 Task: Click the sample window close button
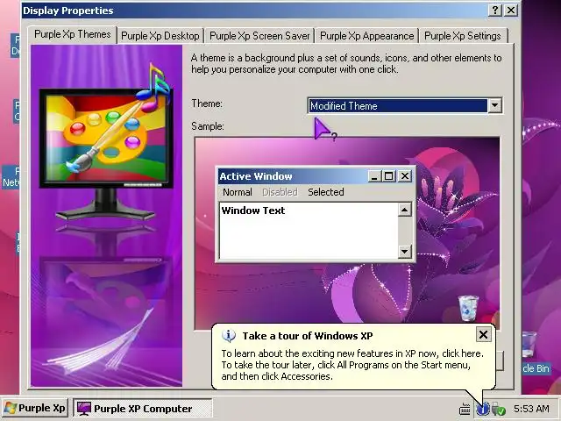(x=405, y=176)
